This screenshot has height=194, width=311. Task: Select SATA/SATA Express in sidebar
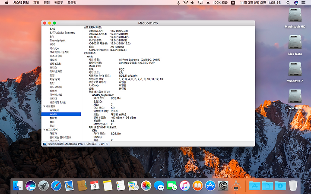[62, 33]
